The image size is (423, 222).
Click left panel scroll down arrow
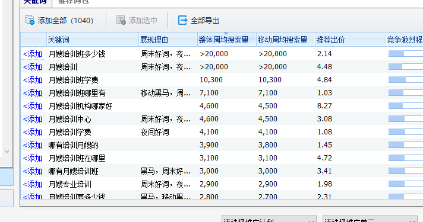pos(7,152)
